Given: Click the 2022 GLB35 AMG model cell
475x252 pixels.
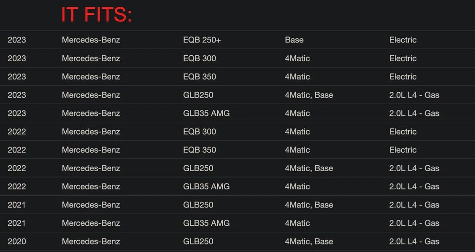Looking at the screenshot, I should (206, 186).
